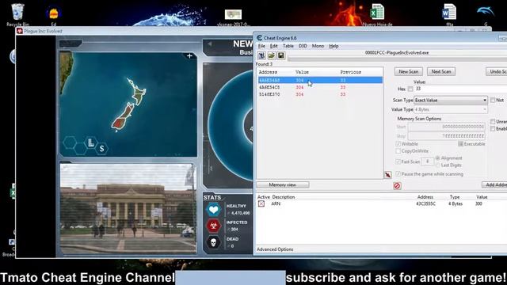Click the Undo Scan button
507x285 pixels.
[497, 71]
